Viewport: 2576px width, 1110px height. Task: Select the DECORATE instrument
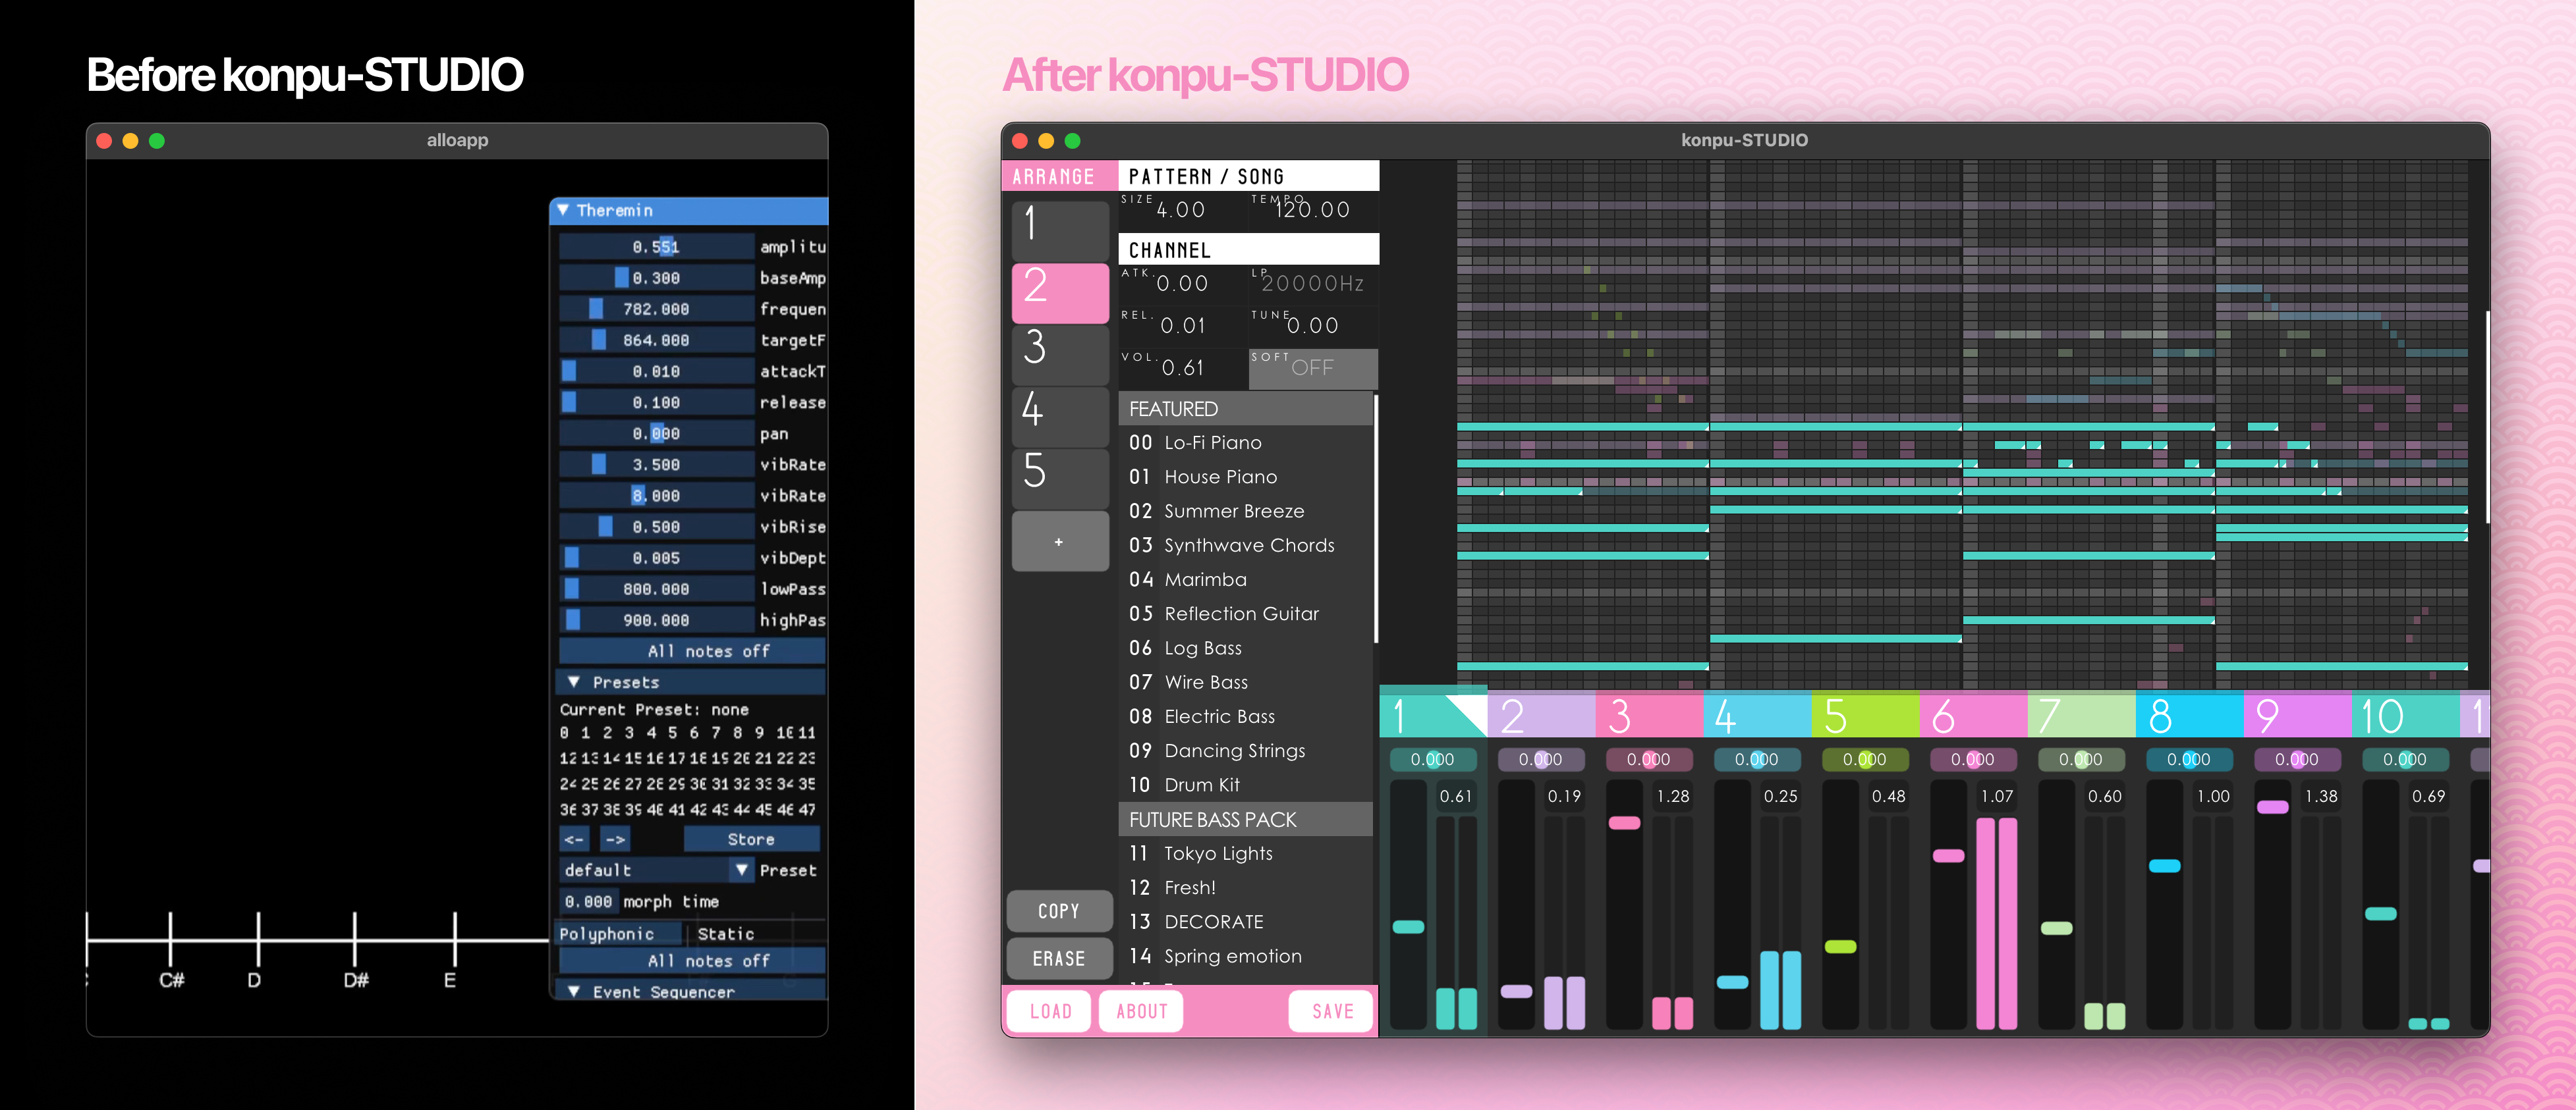click(x=1246, y=922)
